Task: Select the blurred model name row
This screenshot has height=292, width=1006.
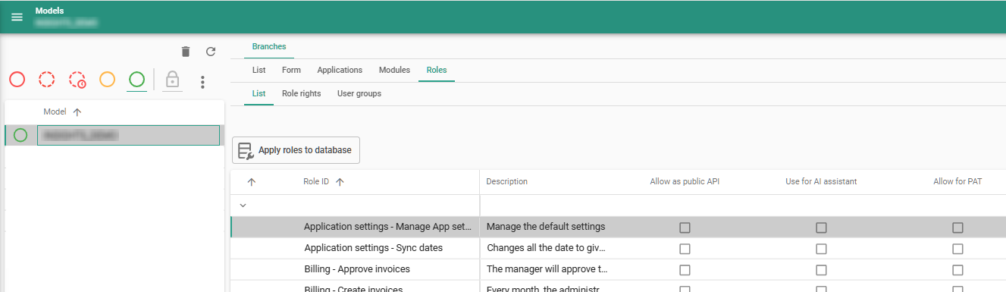Action: (x=129, y=135)
